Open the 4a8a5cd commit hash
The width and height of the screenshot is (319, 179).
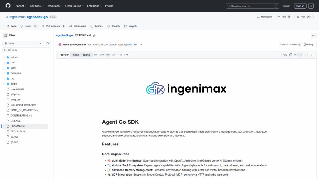pos(284,45)
